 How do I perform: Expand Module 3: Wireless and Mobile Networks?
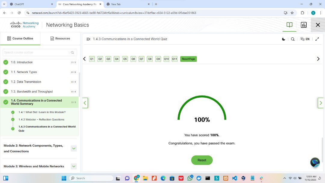pos(74,166)
